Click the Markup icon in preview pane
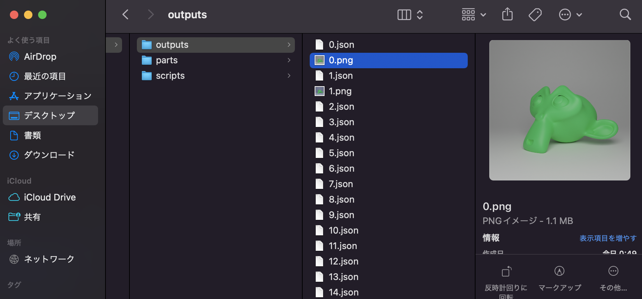The width and height of the screenshot is (642, 299). (559, 271)
